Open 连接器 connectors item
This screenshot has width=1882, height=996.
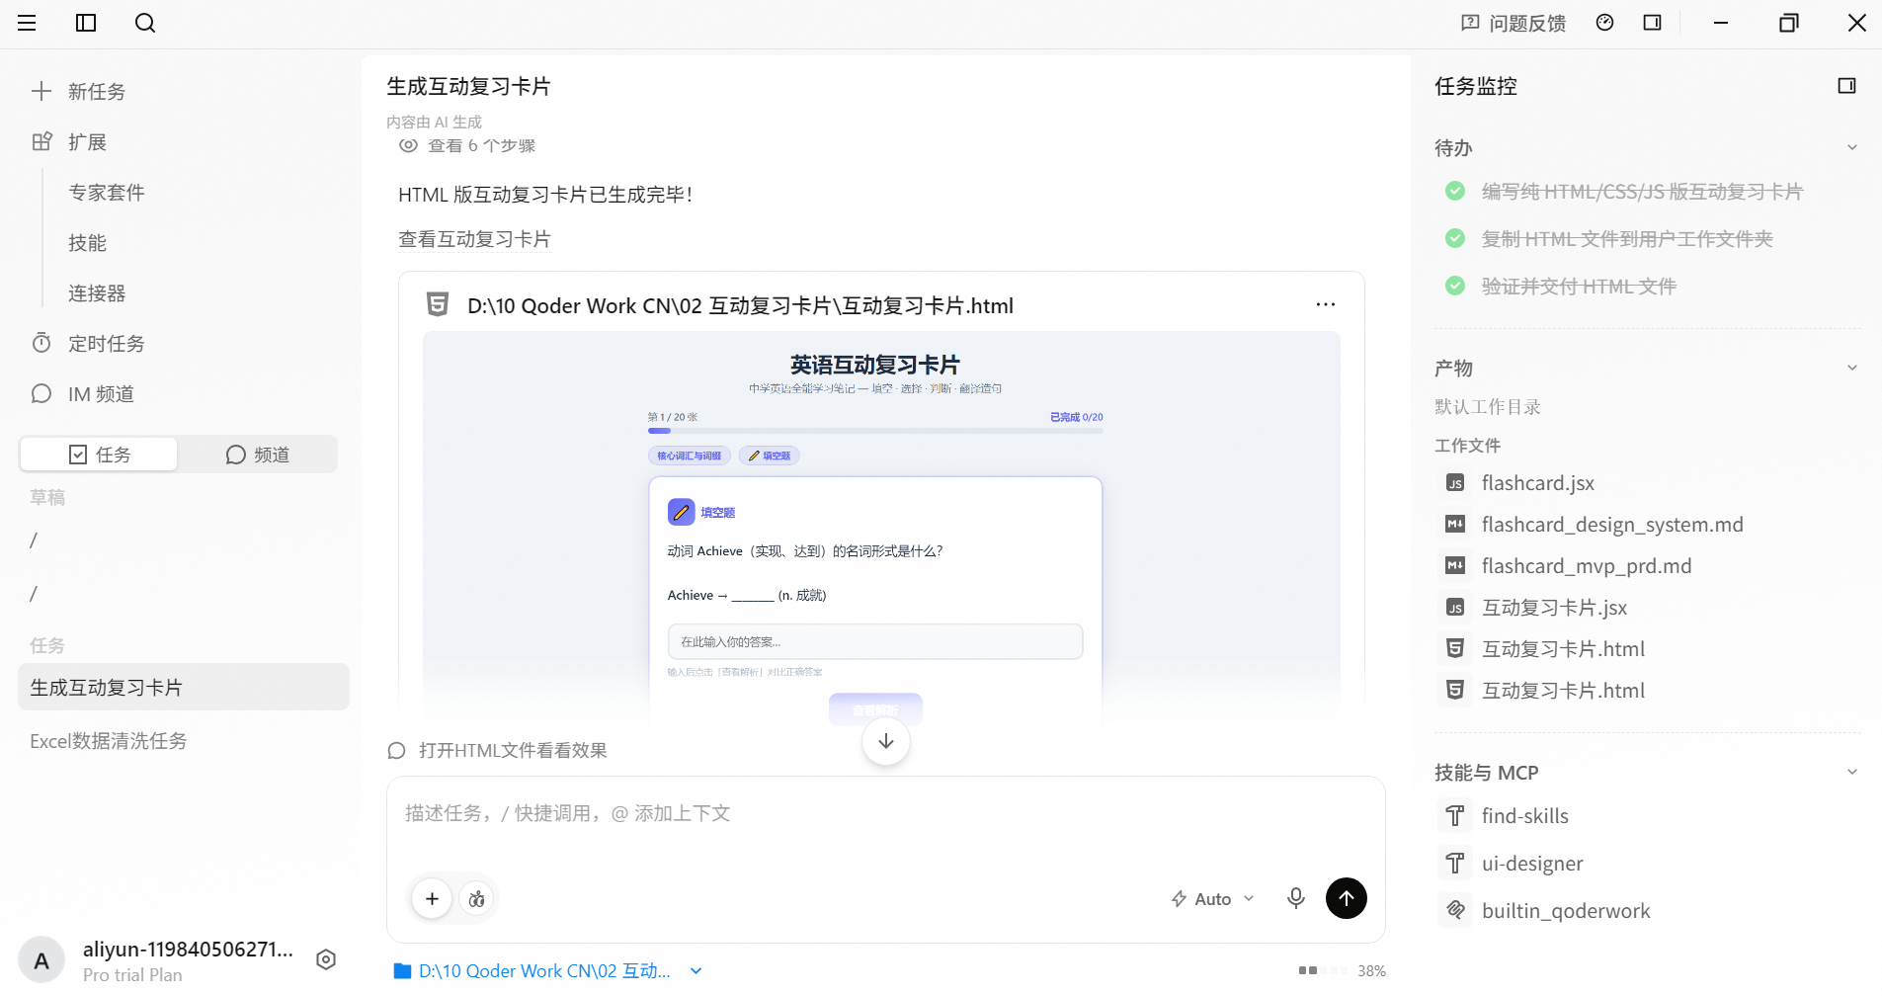coord(97,293)
